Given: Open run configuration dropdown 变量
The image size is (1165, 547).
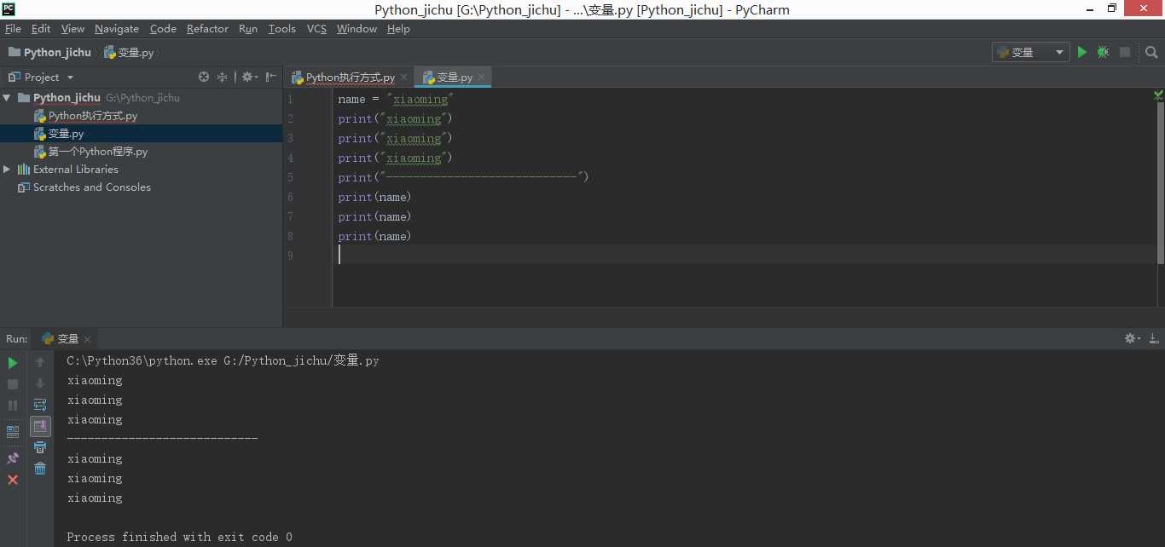Looking at the screenshot, I should 1031,52.
